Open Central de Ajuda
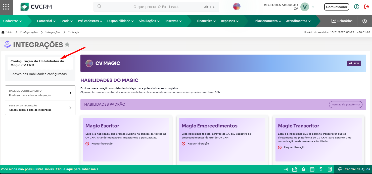This screenshot has height=174, width=372. coord(354,169)
